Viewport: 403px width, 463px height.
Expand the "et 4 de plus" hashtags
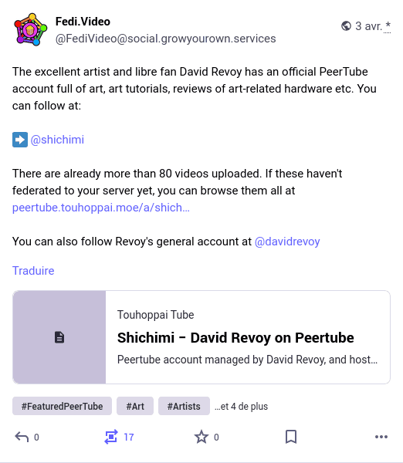pos(241,407)
